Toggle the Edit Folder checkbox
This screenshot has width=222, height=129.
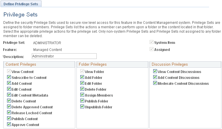pos(82,84)
